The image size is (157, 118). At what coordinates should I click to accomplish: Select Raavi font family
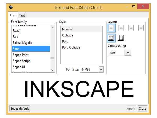[31, 31]
